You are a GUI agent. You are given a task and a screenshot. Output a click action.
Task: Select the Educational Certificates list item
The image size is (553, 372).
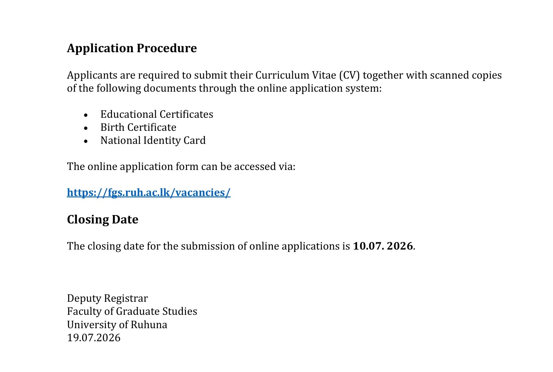(x=157, y=114)
